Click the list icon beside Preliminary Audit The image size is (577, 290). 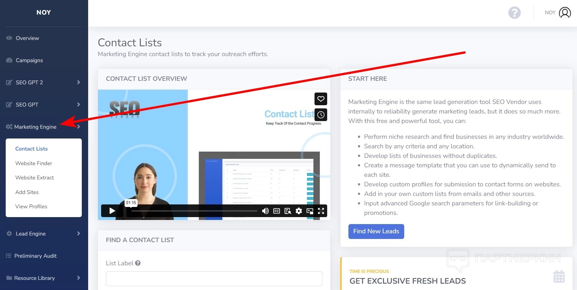(9, 256)
